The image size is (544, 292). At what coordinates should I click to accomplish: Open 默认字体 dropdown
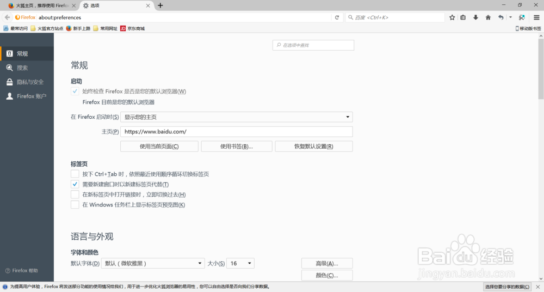[153, 264]
